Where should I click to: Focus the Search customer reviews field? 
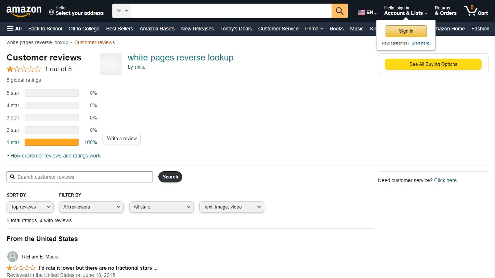coord(80,177)
